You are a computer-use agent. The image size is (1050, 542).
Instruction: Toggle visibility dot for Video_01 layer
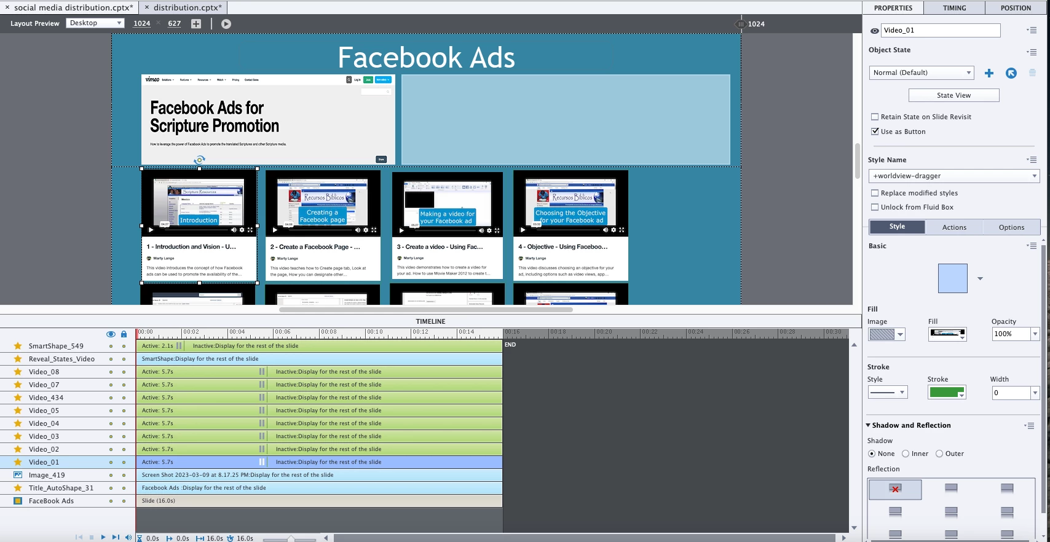tap(111, 462)
